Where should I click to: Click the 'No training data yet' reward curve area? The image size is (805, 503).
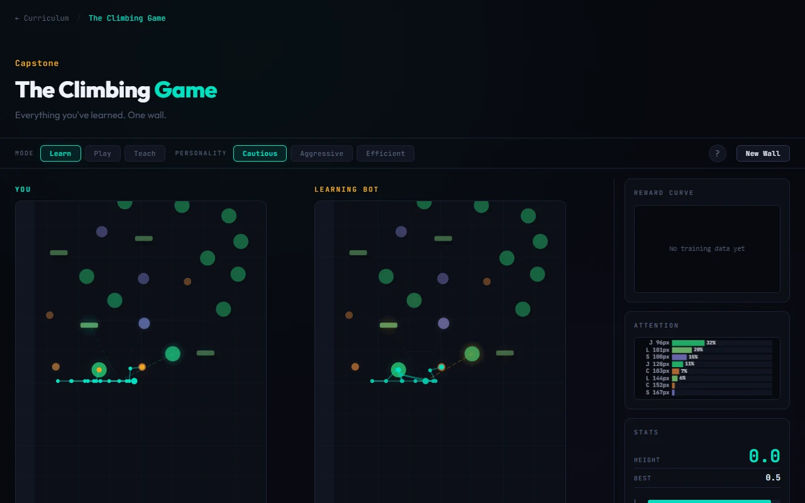point(707,249)
